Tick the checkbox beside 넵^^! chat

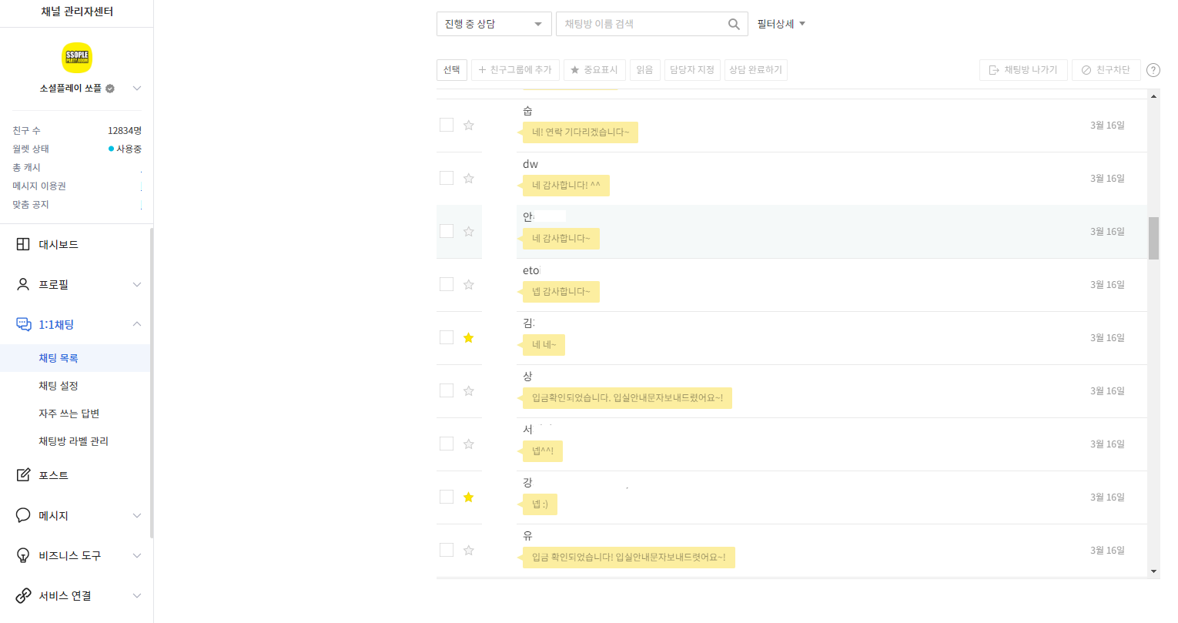[447, 444]
